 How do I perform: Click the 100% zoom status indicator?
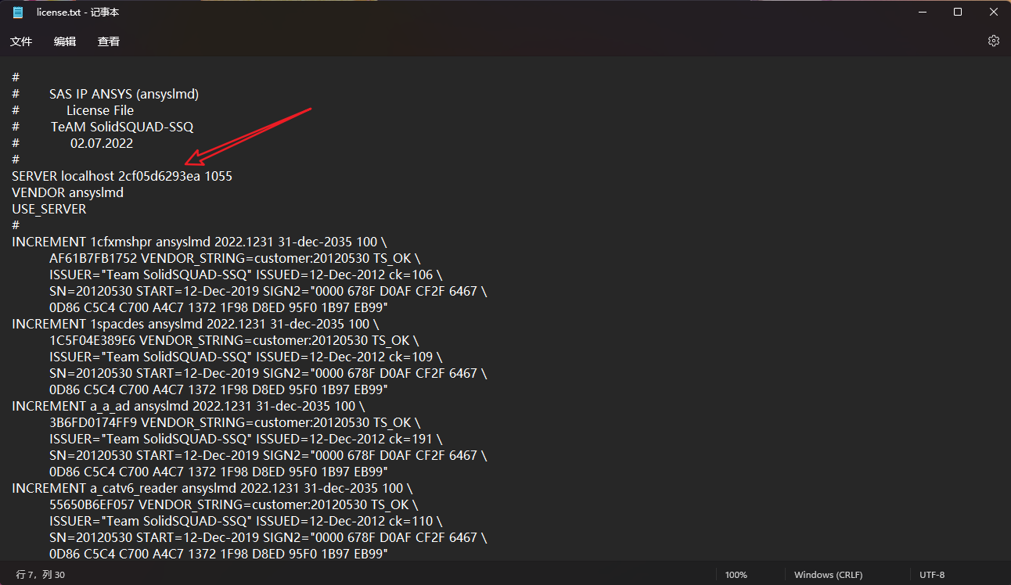pyautogui.click(x=736, y=575)
